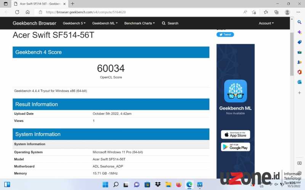Image resolution: width=305 pixels, height=190 pixels.
Task: Add a sidebar app with plus icon
Action: pos(299,93)
